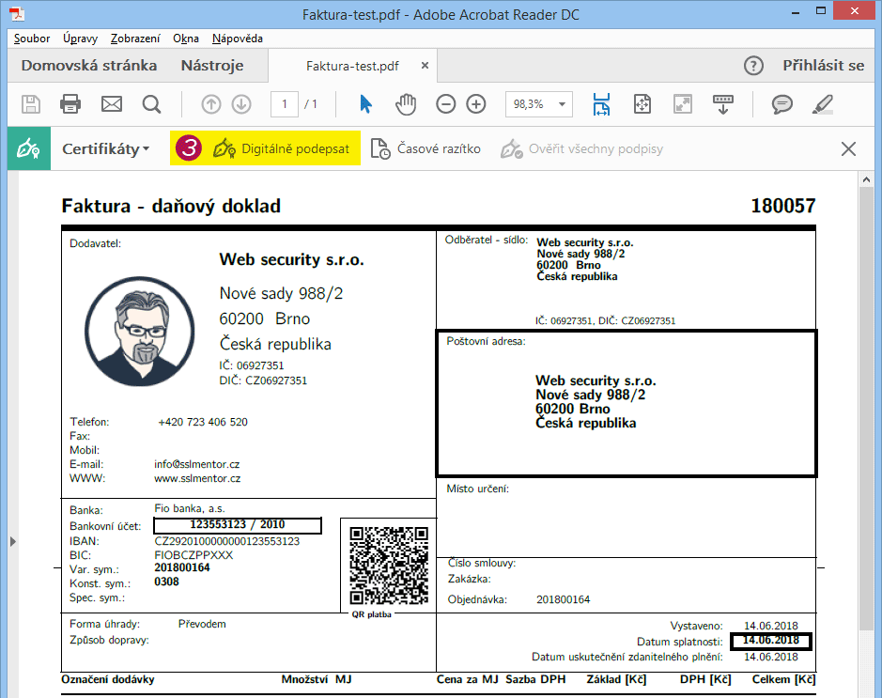The image size is (882, 698).
Task: Click Fio banka, a.s. text
Action: click(190, 508)
